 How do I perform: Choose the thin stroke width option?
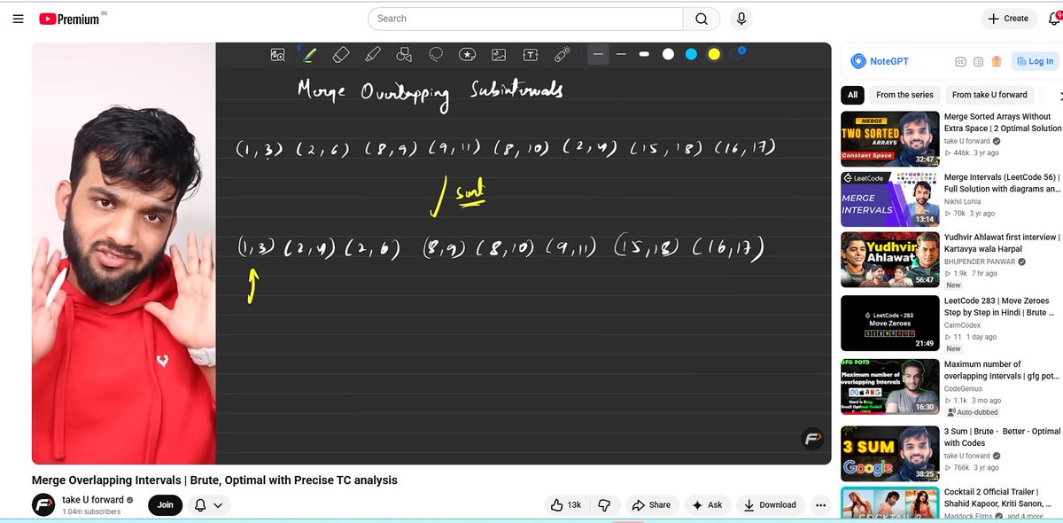598,55
